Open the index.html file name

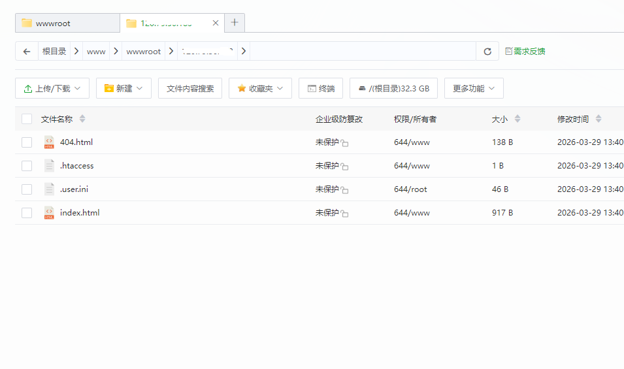[80, 213]
